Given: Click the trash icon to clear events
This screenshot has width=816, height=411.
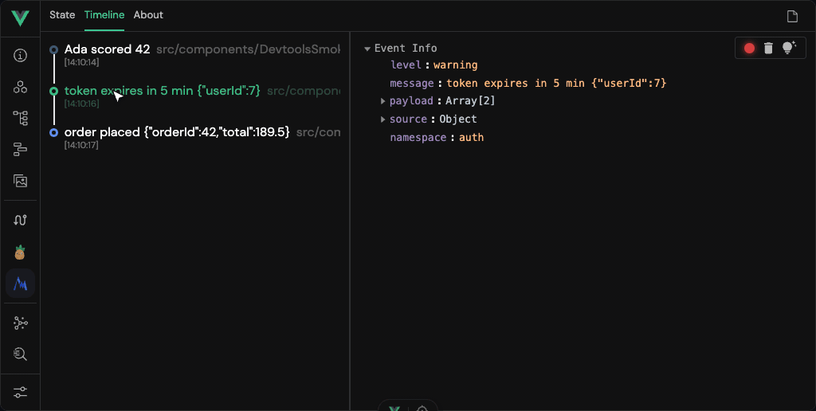Looking at the screenshot, I should pos(768,49).
